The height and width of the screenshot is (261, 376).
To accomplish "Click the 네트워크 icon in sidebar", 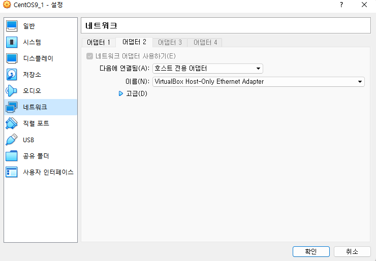I will coord(12,107).
